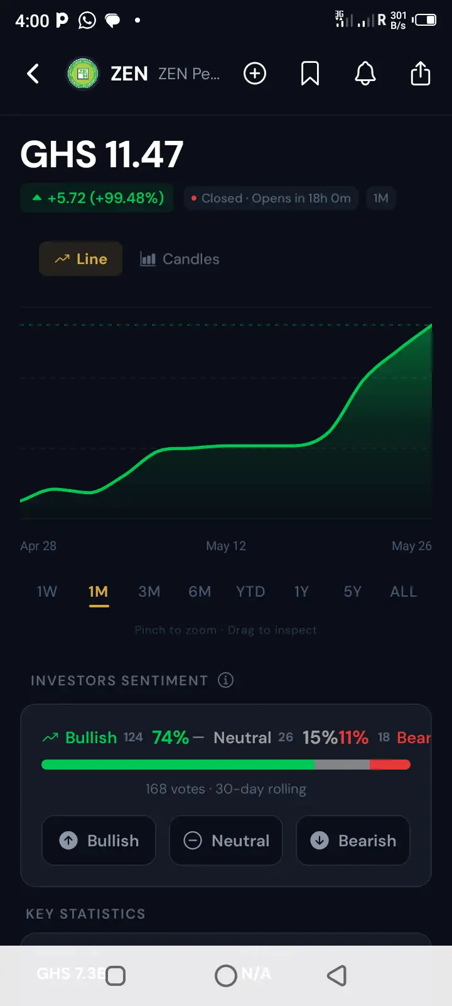This screenshot has height=1006, width=452.
Task: Tap the back arrow icon
Action: click(33, 74)
